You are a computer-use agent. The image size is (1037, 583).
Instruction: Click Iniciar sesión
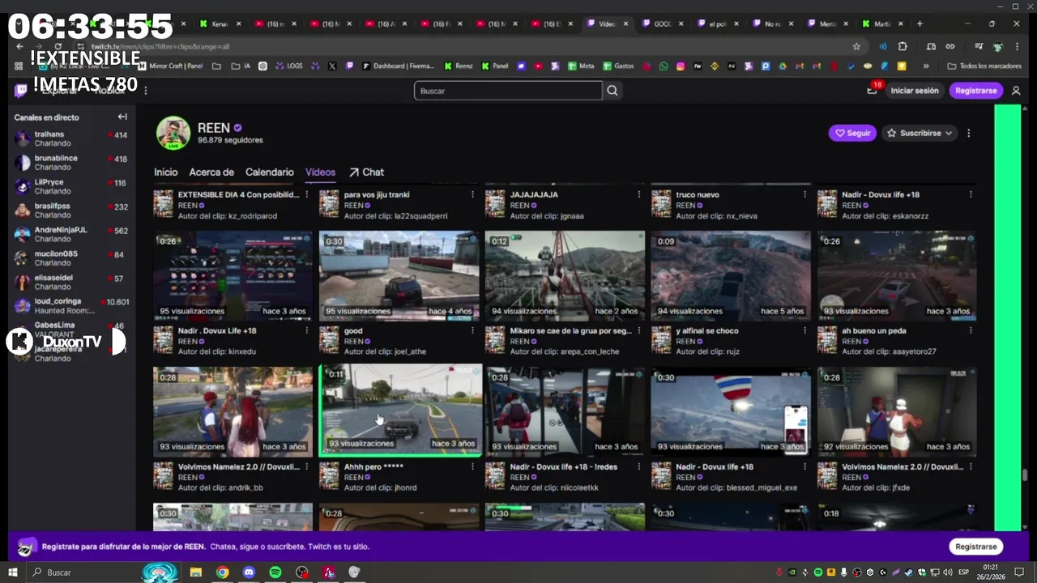pos(915,91)
